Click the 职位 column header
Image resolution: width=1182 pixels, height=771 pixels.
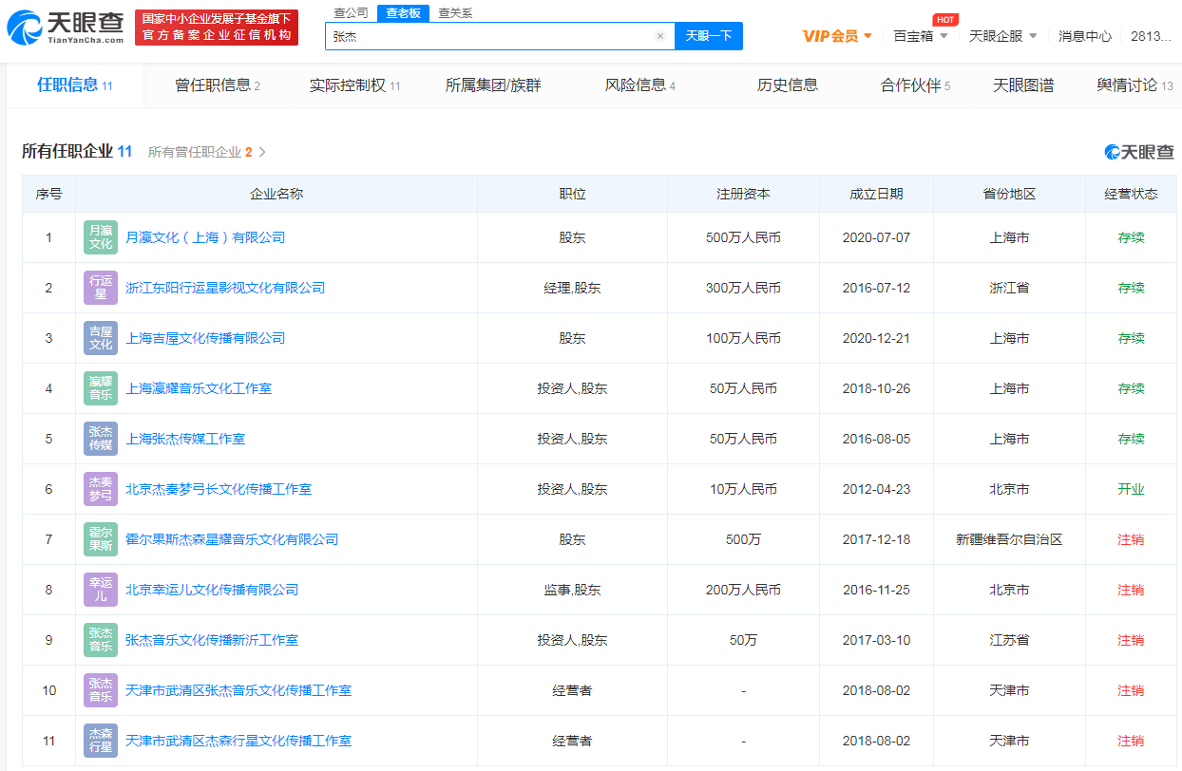(572, 194)
